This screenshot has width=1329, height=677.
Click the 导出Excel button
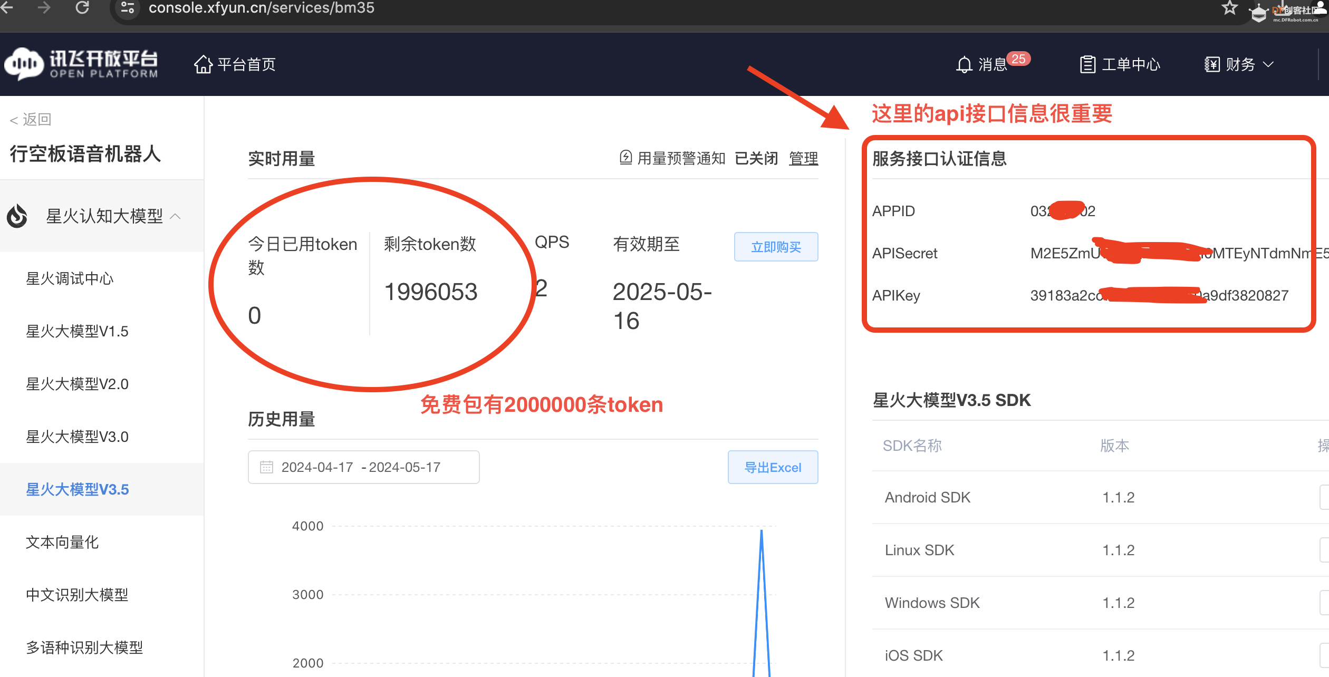(773, 467)
